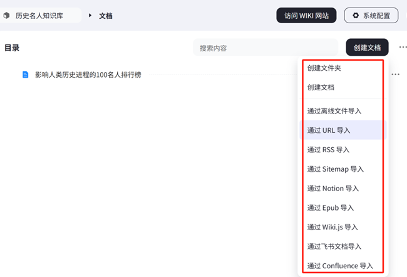The image size is (407, 277).
Task: Open more options beside 创建文档 button
Action: [x=403, y=47]
